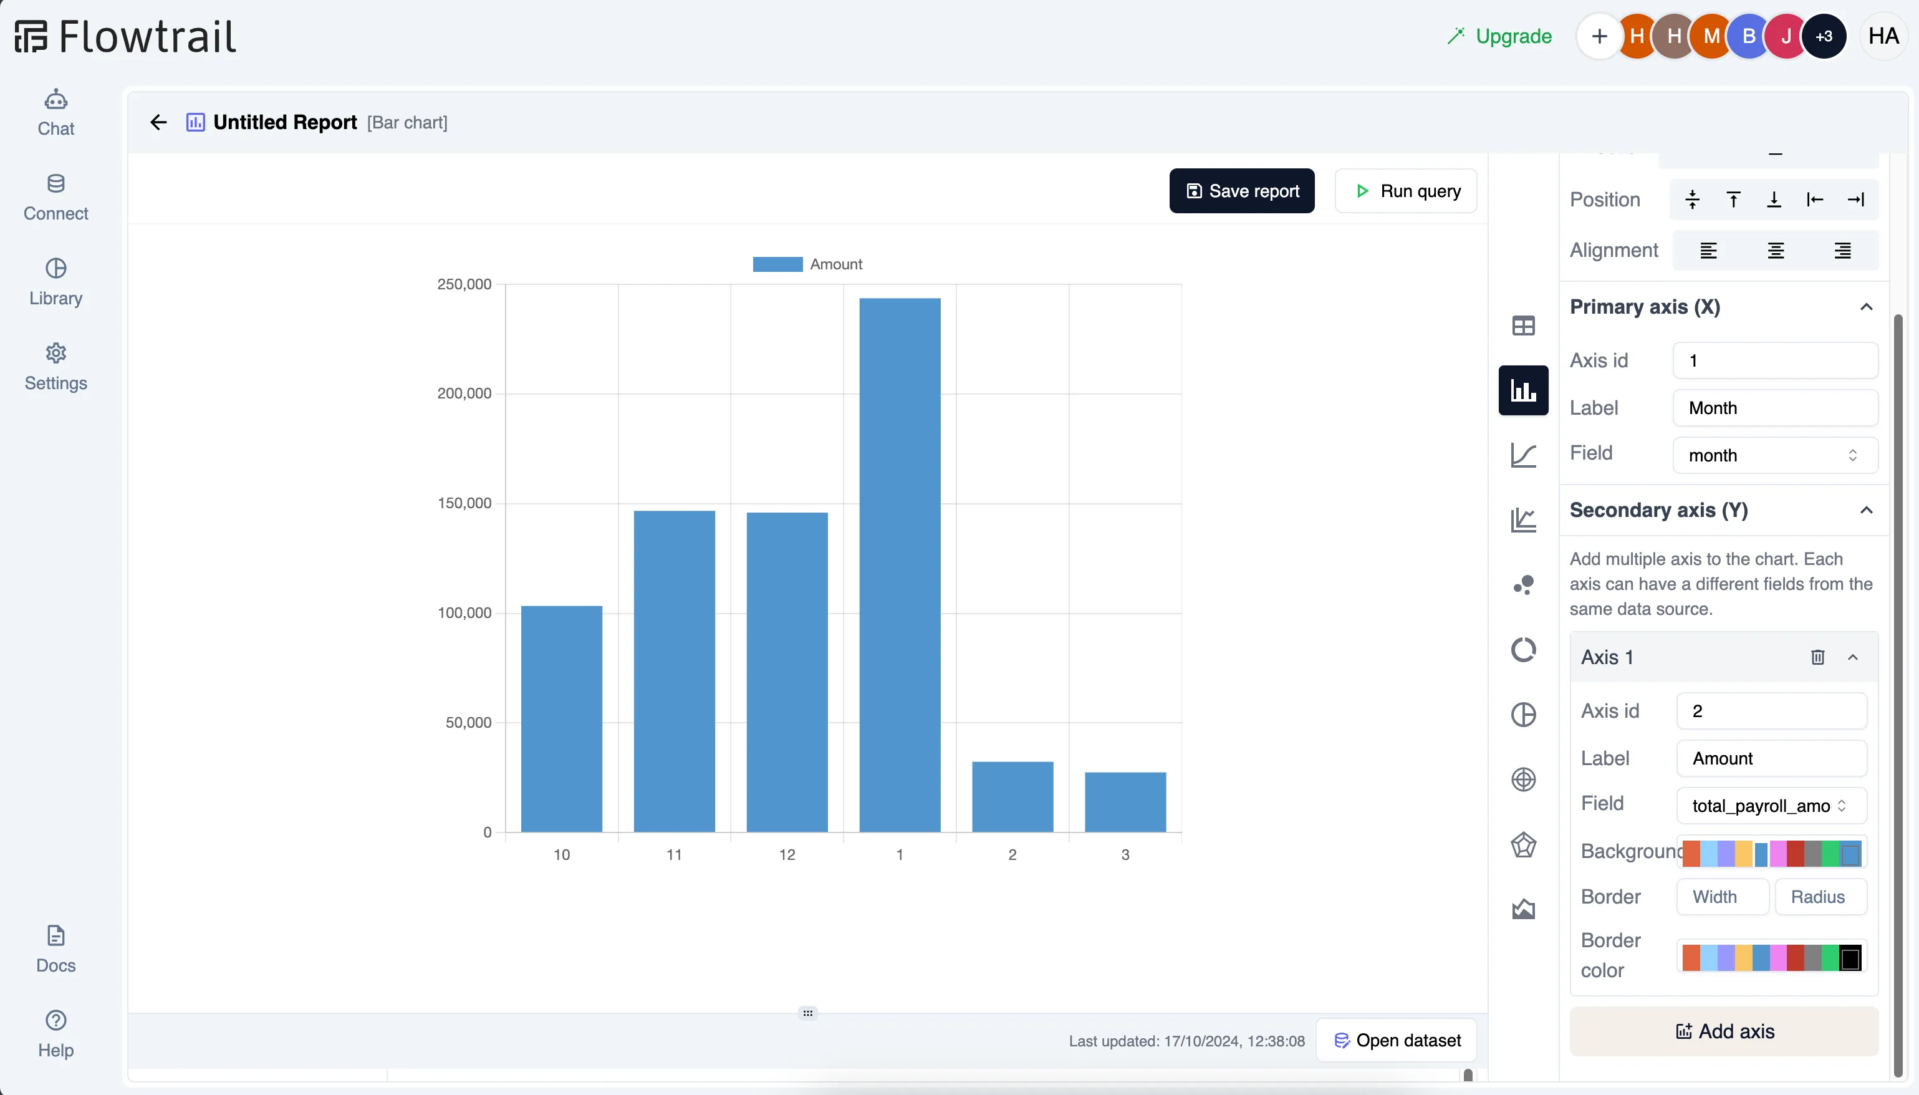
Task: Pick orange Background color swatch
Action: [x=1690, y=854]
